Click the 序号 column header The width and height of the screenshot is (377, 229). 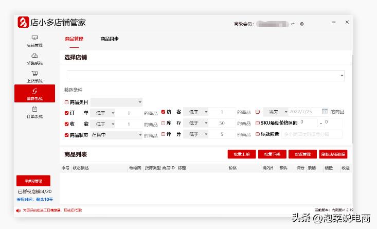coord(65,168)
